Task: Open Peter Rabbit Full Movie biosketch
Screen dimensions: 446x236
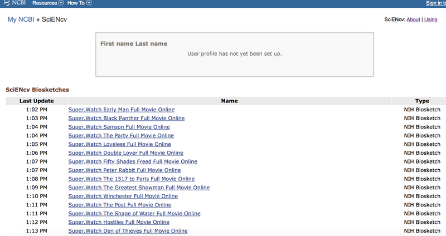Action: click(124, 170)
